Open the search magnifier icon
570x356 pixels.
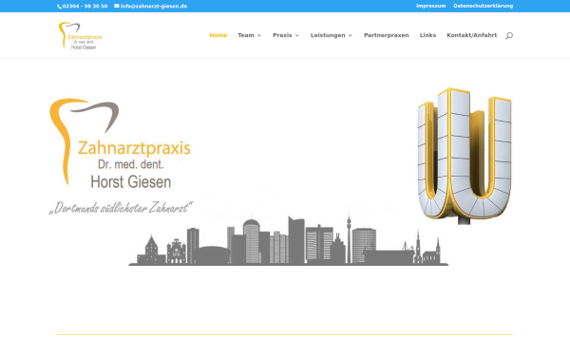click(x=509, y=35)
